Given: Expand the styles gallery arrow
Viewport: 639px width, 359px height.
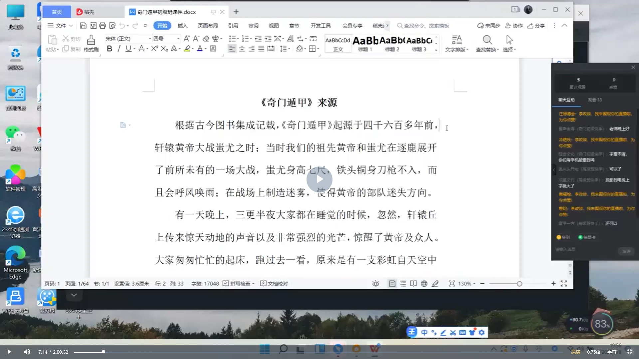Looking at the screenshot, I should (436, 50).
